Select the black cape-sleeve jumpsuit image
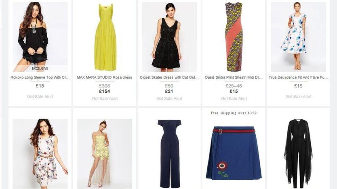This screenshot has width=337, height=189. pyautogui.click(x=298, y=154)
